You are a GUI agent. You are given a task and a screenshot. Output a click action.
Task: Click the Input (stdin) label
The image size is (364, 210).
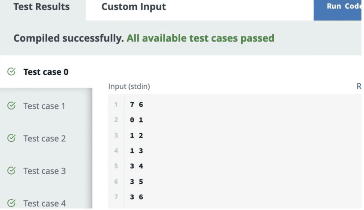click(x=129, y=86)
